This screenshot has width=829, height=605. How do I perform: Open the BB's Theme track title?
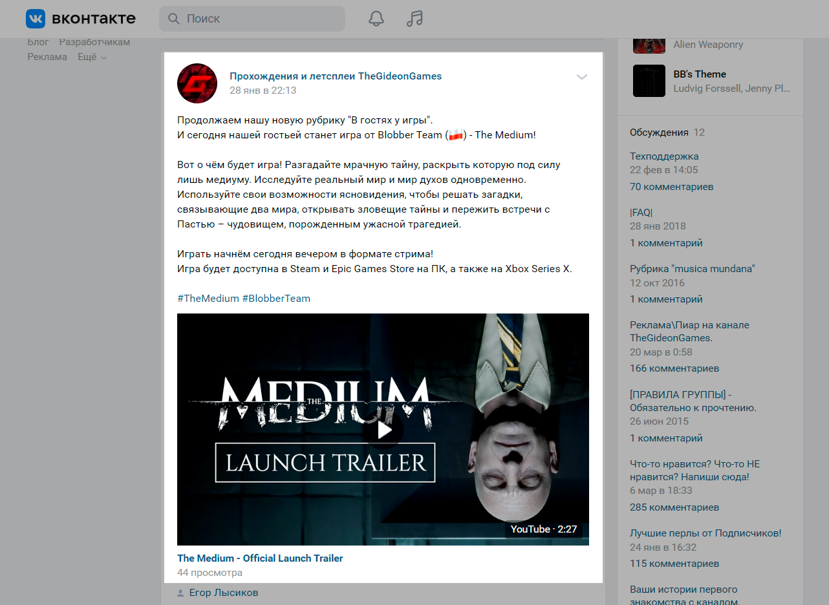coord(700,74)
